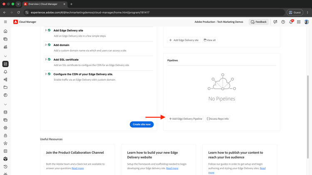Click Add Edge Delivery Pipeline button

pyautogui.click(x=186, y=119)
